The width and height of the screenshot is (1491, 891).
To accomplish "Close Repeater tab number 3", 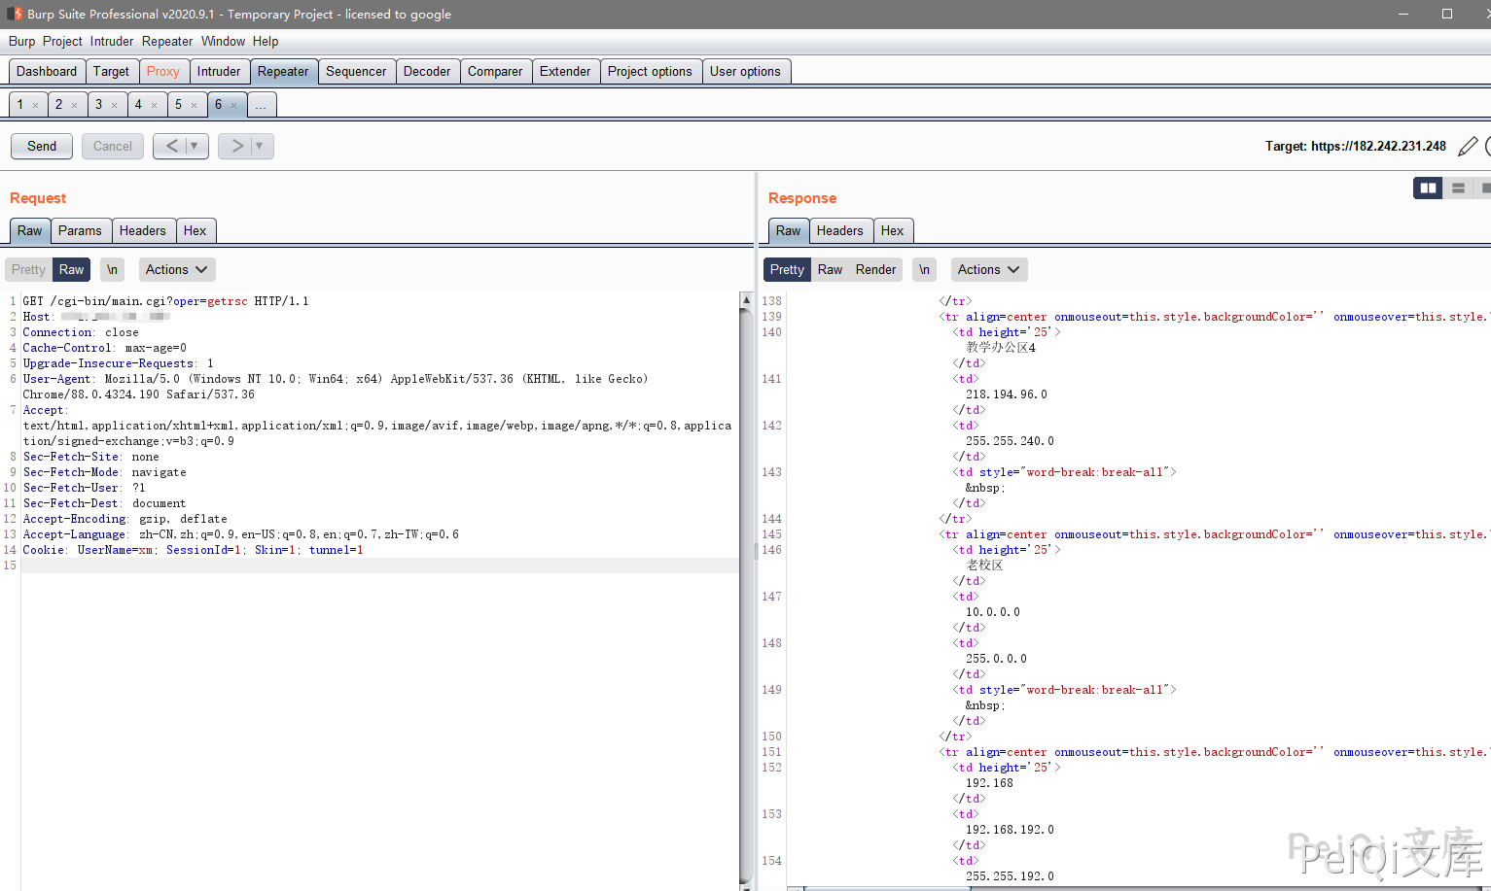I will (x=114, y=105).
